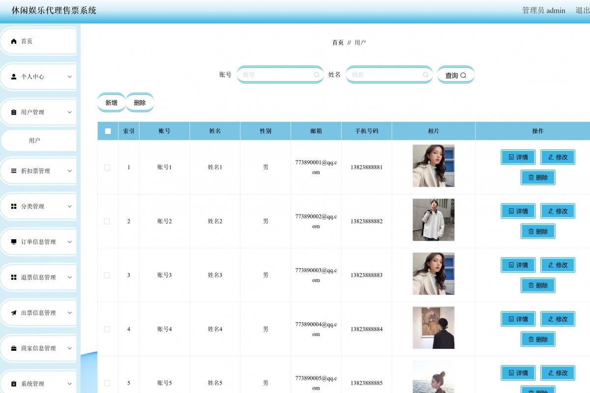The width and height of the screenshot is (590, 393).
Task: Click the home icon beside 首页
Action: (x=14, y=41)
